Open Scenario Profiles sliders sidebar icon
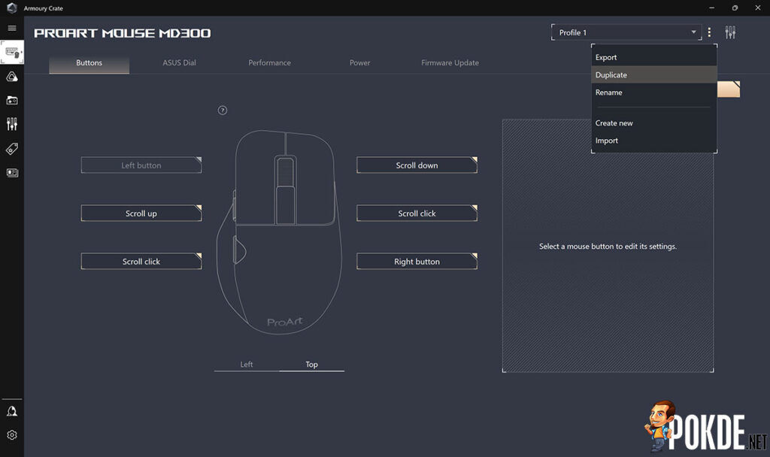This screenshot has height=457, width=770. (x=12, y=124)
